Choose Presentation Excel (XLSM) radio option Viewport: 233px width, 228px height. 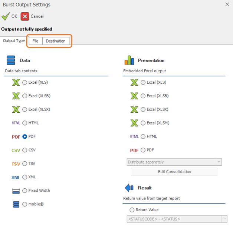[x=143, y=123]
